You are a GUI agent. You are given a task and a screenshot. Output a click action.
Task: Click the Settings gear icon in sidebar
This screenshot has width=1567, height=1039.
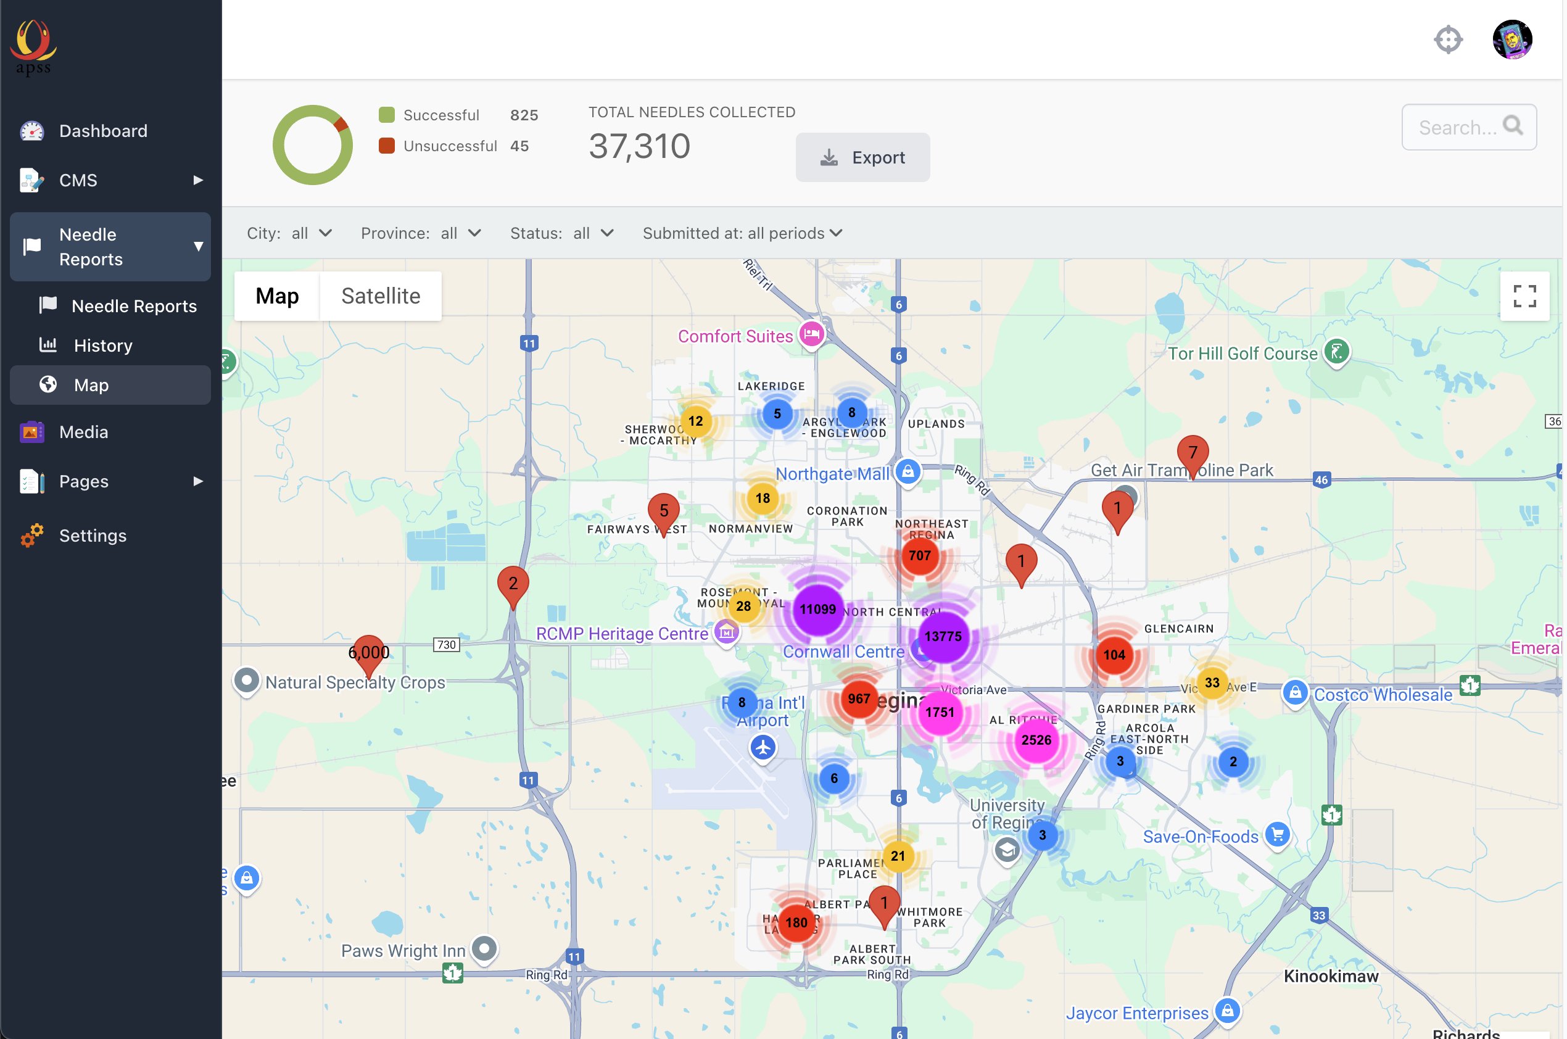pos(30,536)
